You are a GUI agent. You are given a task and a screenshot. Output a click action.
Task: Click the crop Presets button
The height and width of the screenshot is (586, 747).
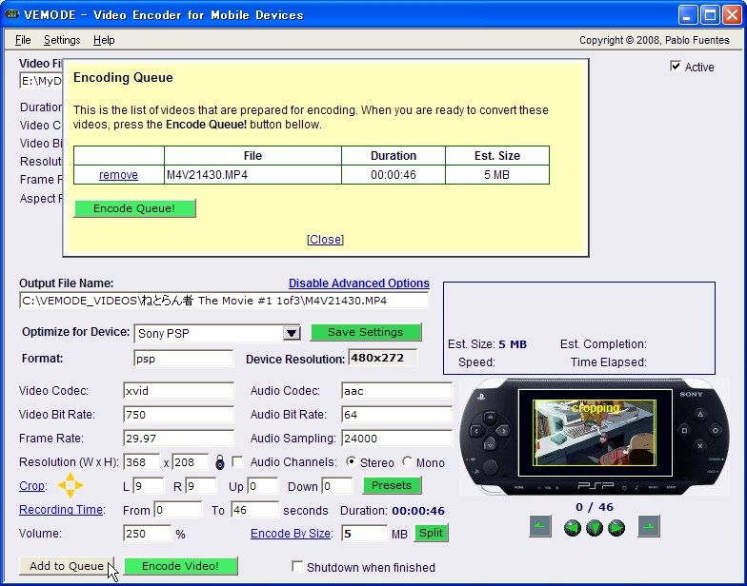click(391, 485)
